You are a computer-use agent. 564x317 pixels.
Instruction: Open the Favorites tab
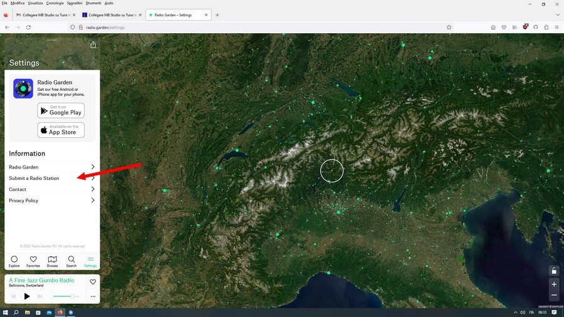33,261
